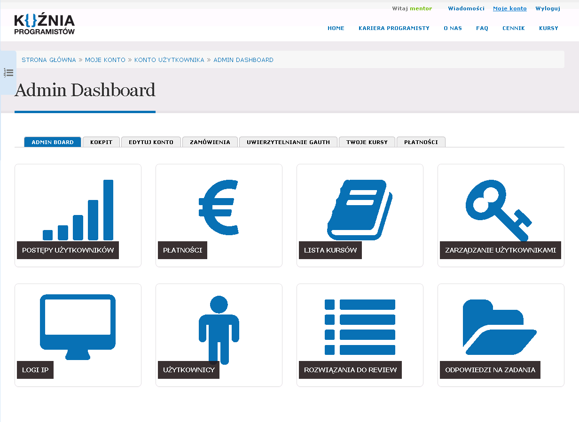The height and width of the screenshot is (422, 579).
Task: Open Uwierzytelnianie GAuth tab
Action: (x=288, y=142)
